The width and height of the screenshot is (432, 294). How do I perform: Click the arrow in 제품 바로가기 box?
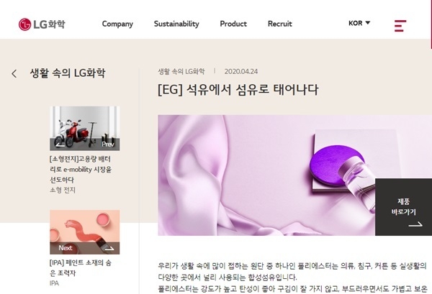(415, 224)
